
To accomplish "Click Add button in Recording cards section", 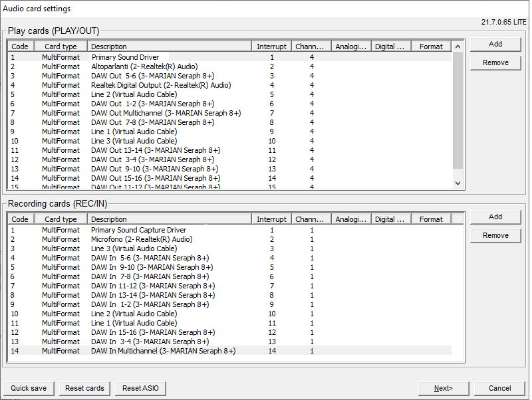I will click(x=495, y=217).
